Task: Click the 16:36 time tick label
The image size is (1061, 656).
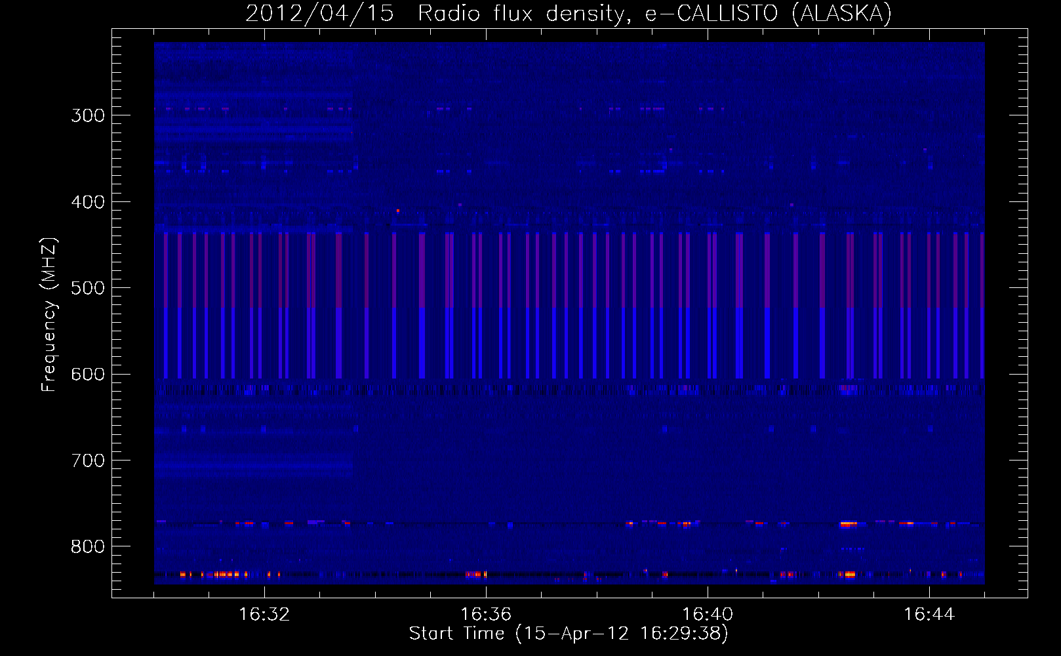Action: coord(486,614)
